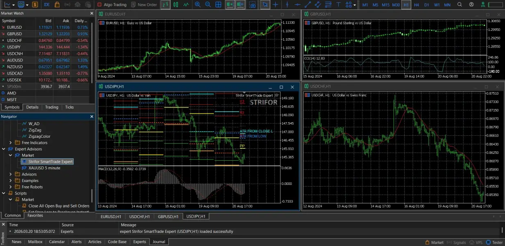Image resolution: width=505 pixels, height=246 pixels.
Task: Select USDJPY row in Market Watch
Action: [14, 47]
